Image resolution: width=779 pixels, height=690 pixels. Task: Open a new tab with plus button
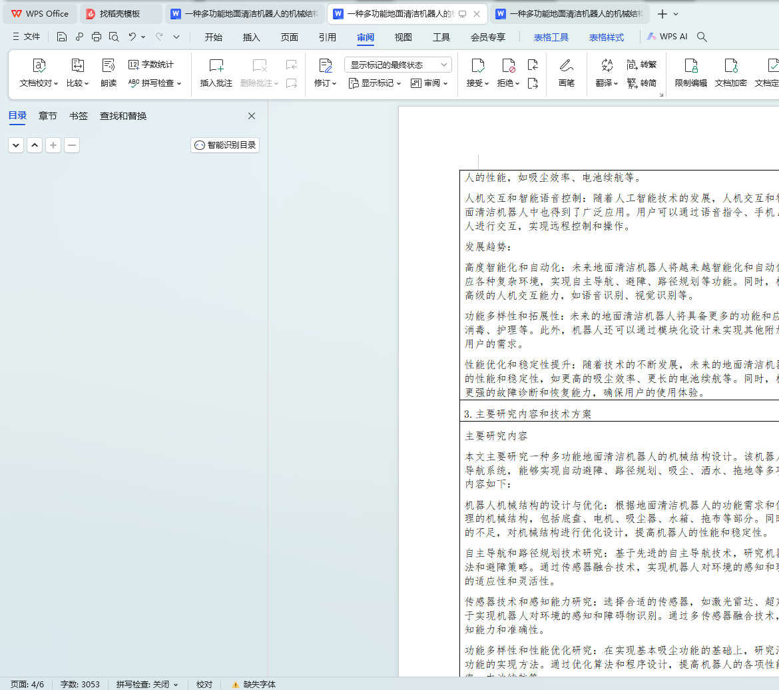tap(662, 14)
